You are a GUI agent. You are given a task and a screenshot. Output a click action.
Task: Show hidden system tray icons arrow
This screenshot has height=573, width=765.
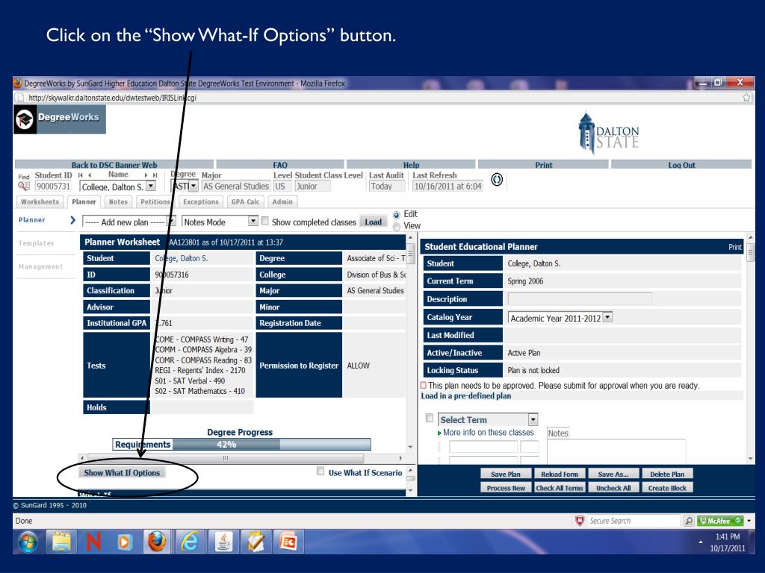701,542
